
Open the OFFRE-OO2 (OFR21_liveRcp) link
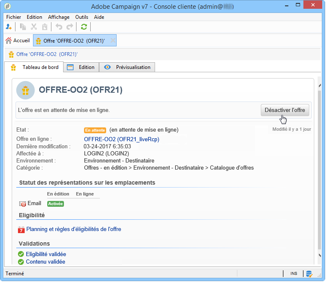click(122, 139)
